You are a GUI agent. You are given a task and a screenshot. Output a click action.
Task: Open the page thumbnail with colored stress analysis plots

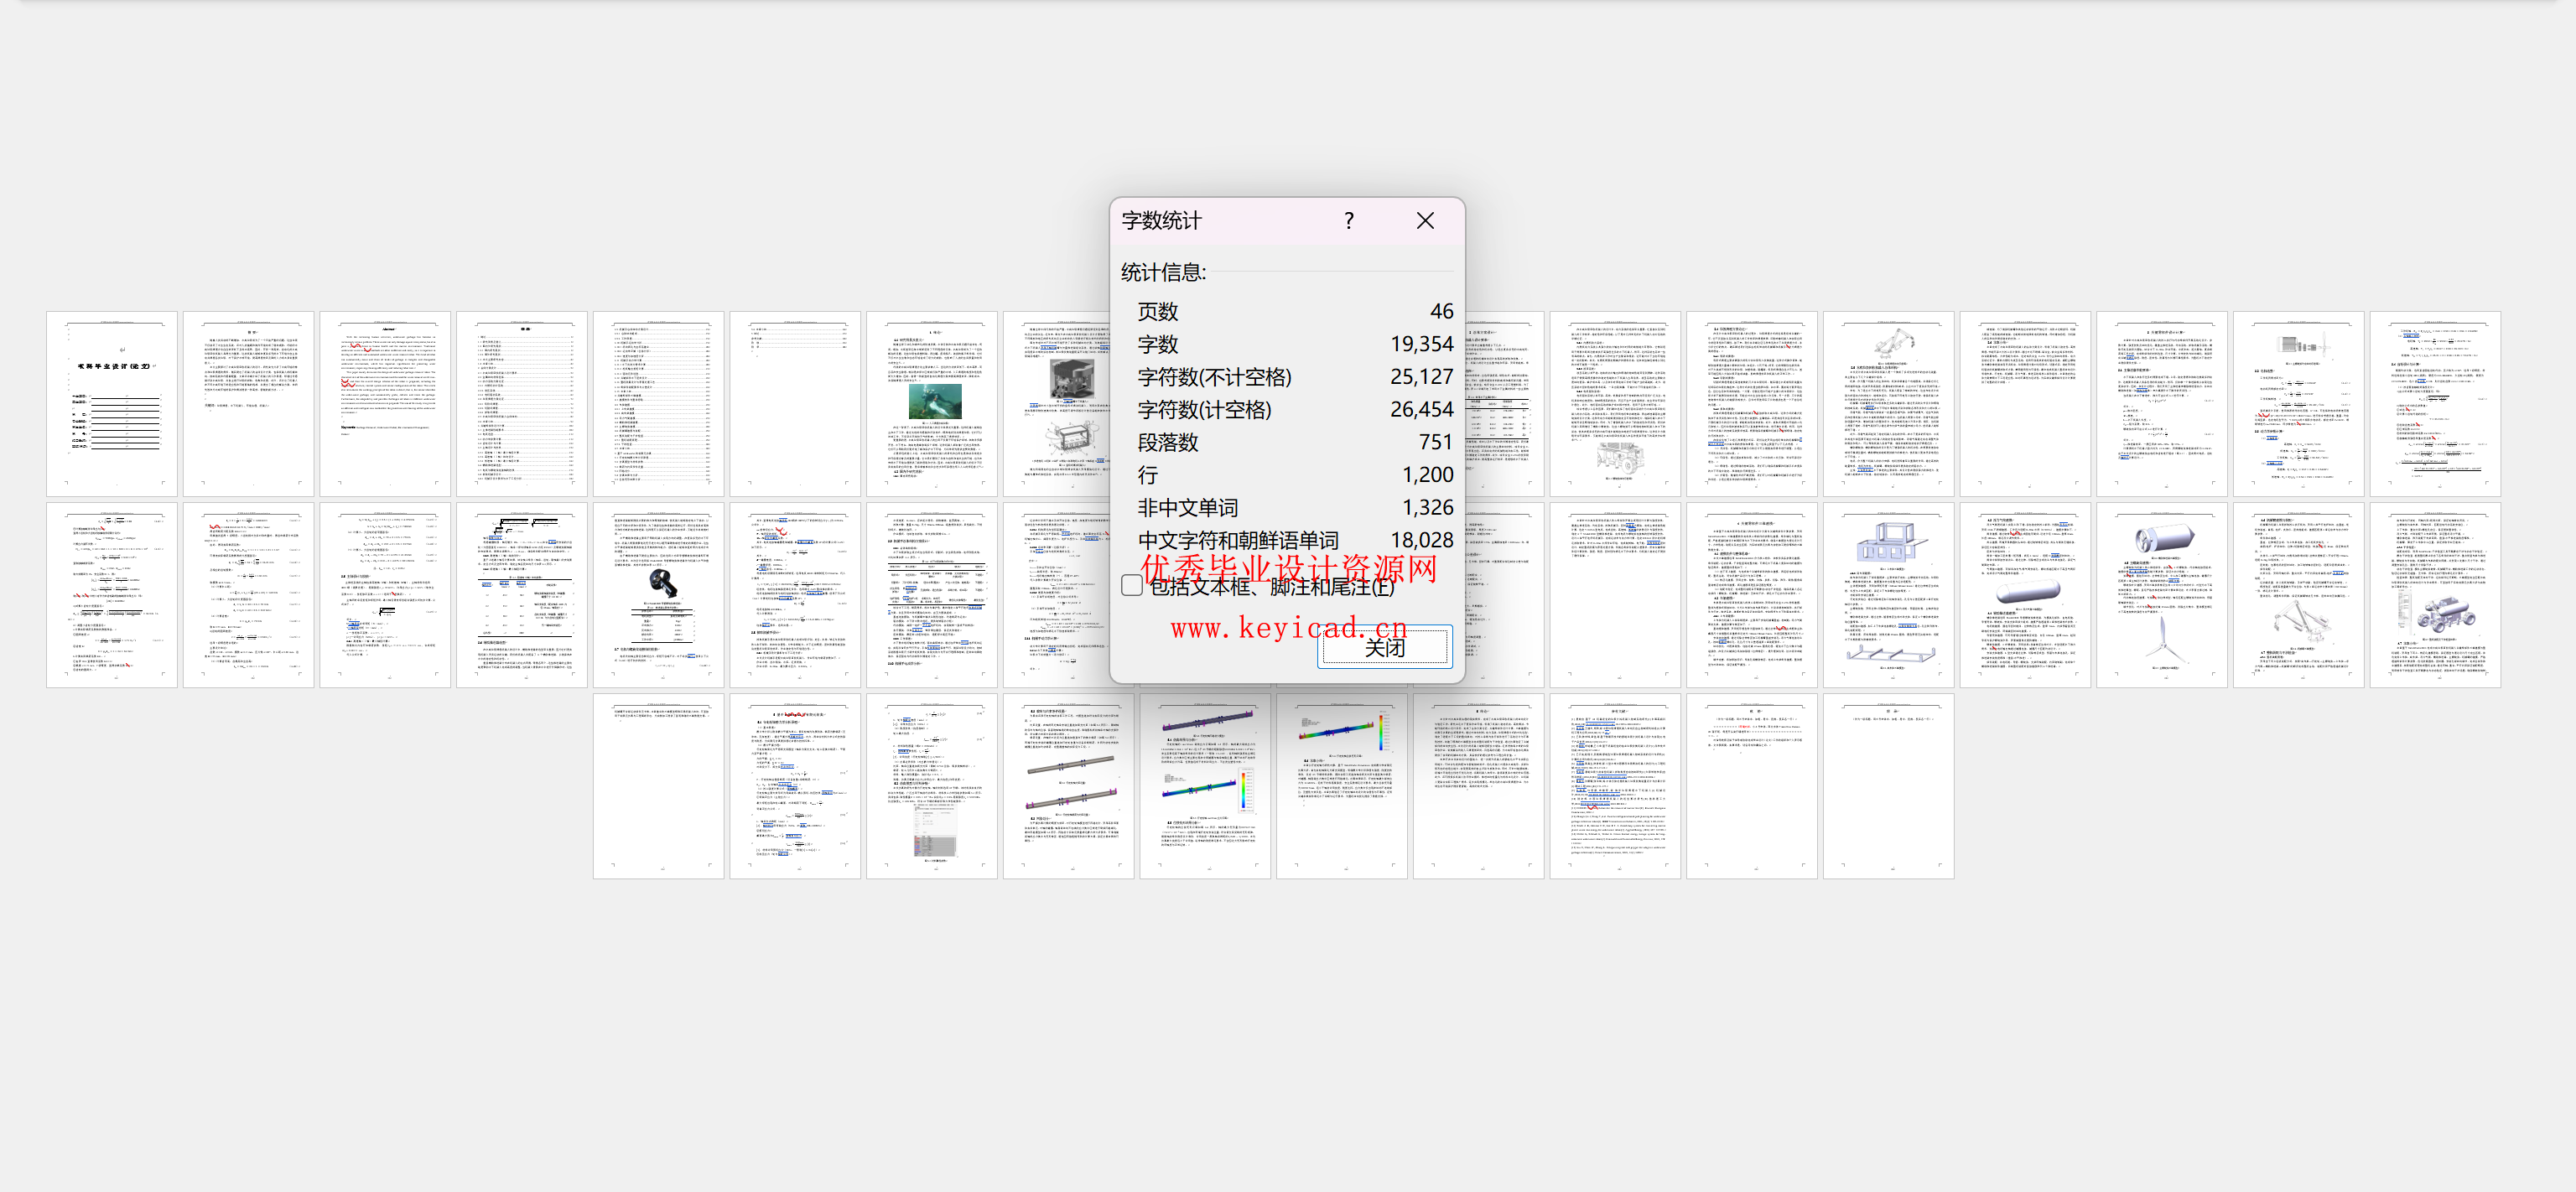tap(1205, 787)
